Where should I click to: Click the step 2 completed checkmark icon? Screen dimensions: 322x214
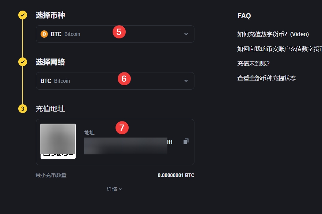tap(23, 62)
